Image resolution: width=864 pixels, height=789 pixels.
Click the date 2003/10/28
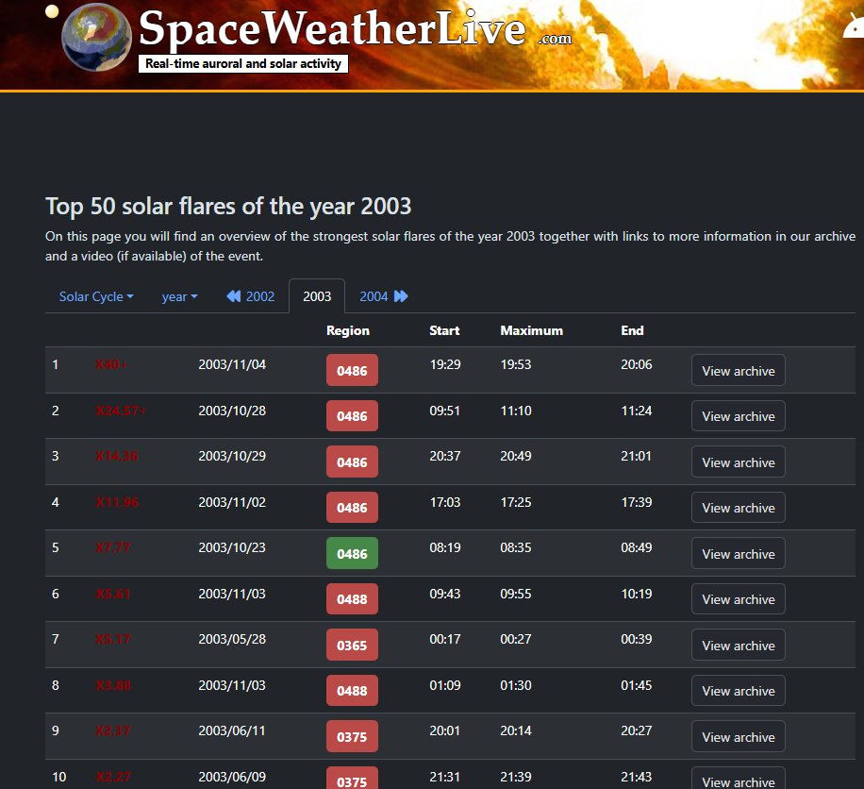point(232,411)
